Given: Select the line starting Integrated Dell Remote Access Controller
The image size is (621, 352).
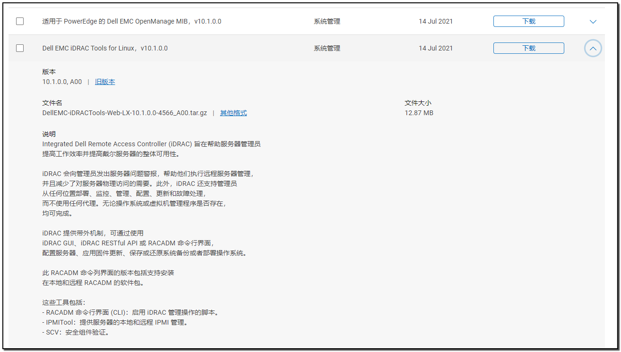Looking at the screenshot, I should 151,144.
